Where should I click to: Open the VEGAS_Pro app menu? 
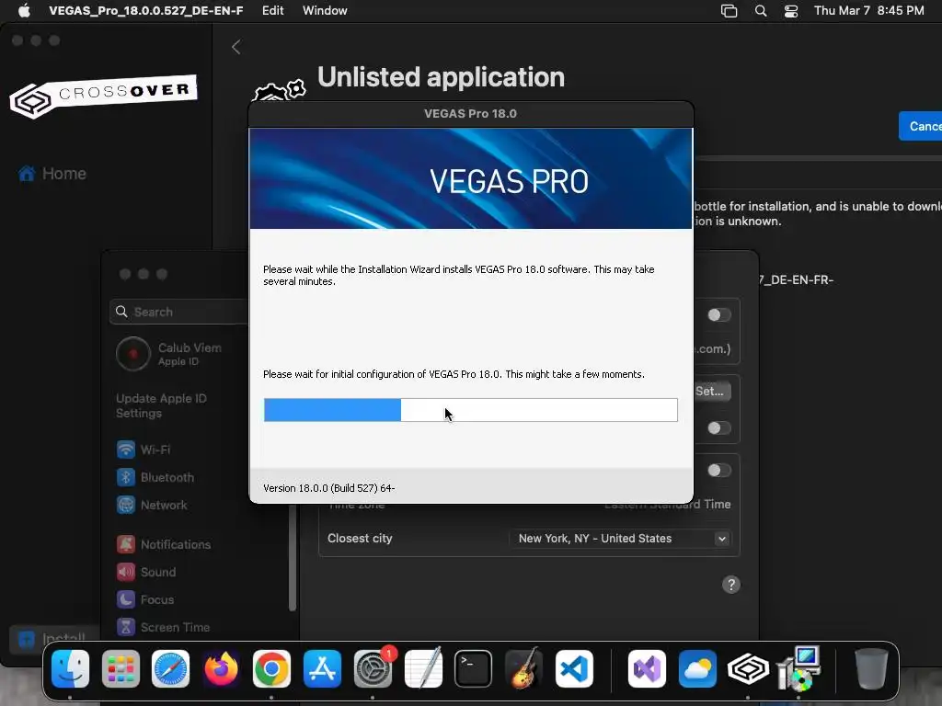click(x=146, y=10)
